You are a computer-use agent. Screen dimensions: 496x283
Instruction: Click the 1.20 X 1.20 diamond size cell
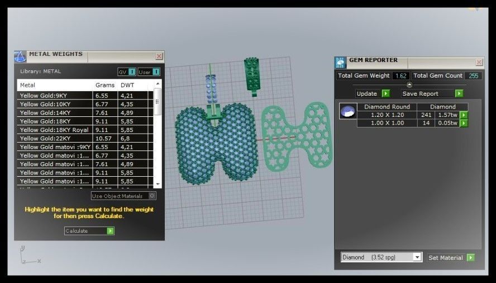[387, 115]
